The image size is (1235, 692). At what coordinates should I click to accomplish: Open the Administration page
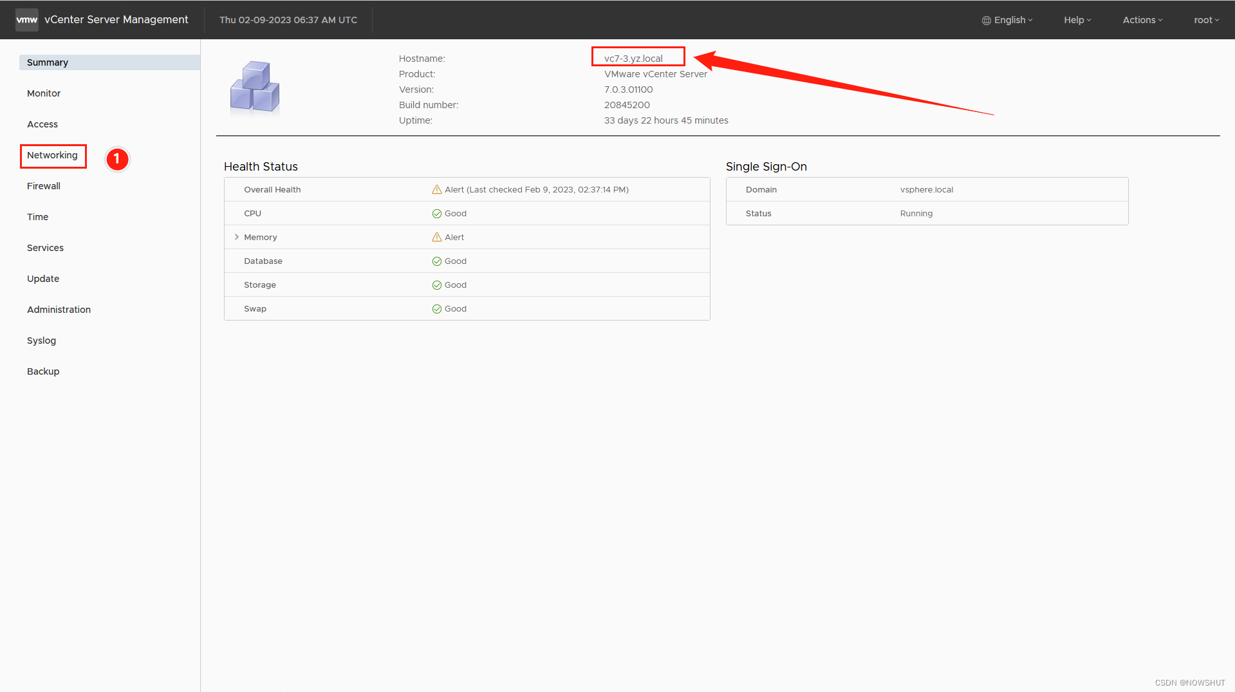click(x=59, y=310)
